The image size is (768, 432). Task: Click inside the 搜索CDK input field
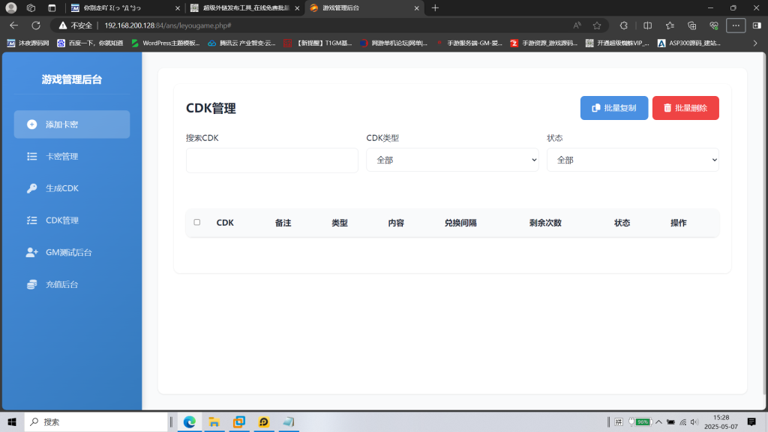pyautogui.click(x=271, y=160)
